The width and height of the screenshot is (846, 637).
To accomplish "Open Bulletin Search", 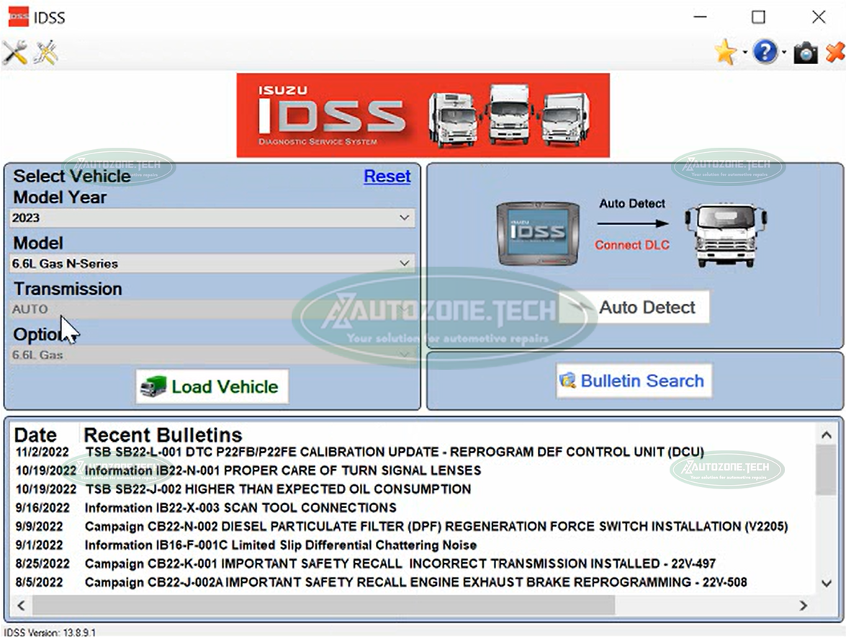I will click(634, 380).
